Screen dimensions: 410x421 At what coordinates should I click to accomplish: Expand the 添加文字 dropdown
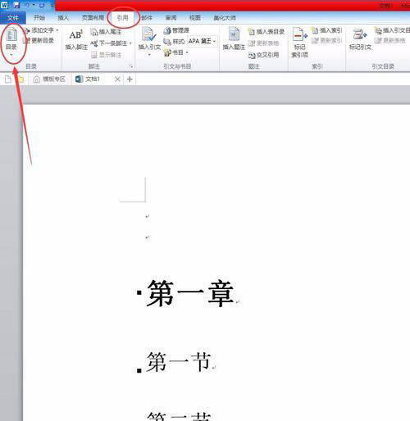(57, 30)
